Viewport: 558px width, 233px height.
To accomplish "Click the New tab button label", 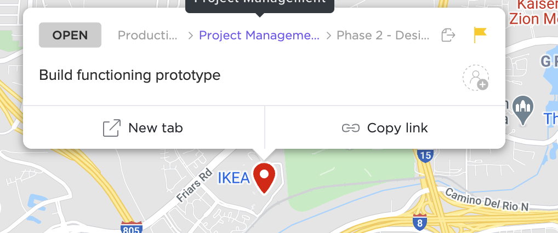I will click(x=155, y=128).
